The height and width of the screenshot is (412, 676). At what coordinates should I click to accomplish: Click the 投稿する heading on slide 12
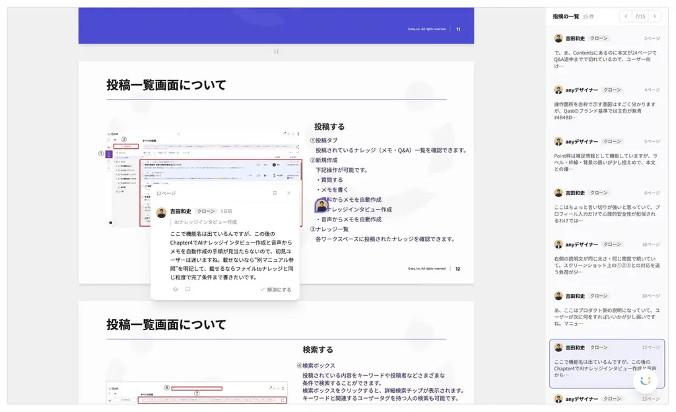pyautogui.click(x=329, y=127)
